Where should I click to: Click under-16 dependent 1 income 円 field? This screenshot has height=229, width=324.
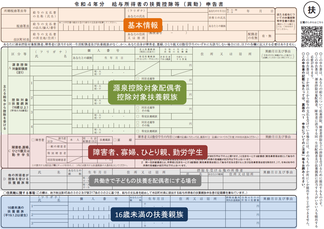(250, 206)
